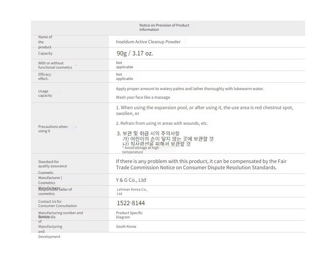Select the manufacturer name "Y & G Co., Ltd"
This screenshot has width=336, height=257.
(x=131, y=180)
